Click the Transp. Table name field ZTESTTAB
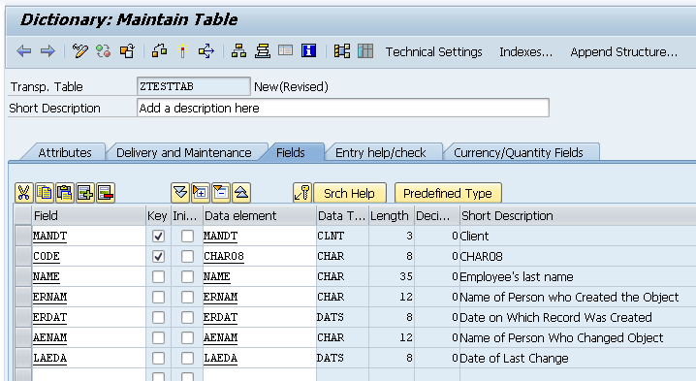This screenshot has width=696, height=381. pyautogui.click(x=194, y=86)
